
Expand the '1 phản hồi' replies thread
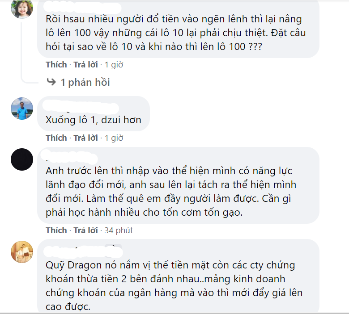point(85,82)
